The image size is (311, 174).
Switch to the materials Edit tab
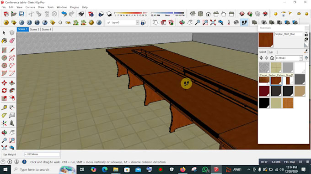[271, 52]
